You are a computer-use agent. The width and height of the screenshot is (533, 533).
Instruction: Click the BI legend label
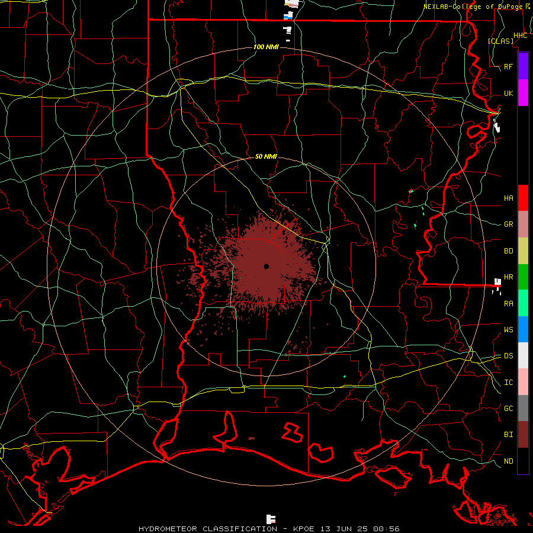(508, 435)
